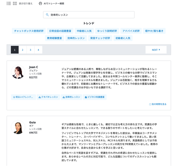Viewport: 178px width, 166px height.
Task: Switch to list view display icon
Action: (9, 4)
